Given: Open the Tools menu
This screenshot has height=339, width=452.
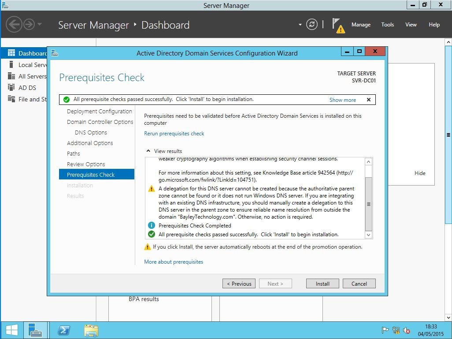Looking at the screenshot, I should click(388, 25).
